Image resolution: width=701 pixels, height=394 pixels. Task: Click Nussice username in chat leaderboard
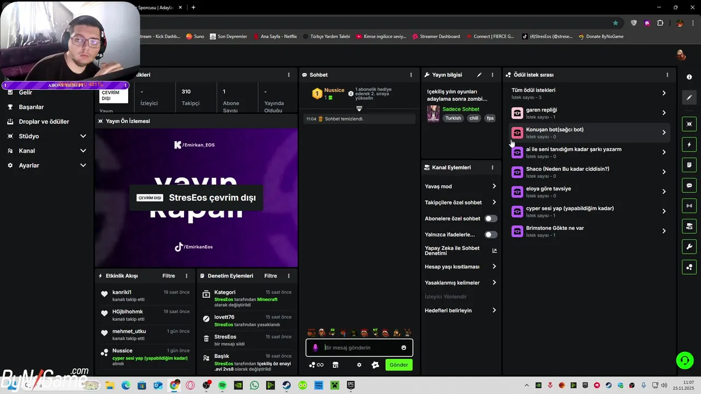coord(334,90)
